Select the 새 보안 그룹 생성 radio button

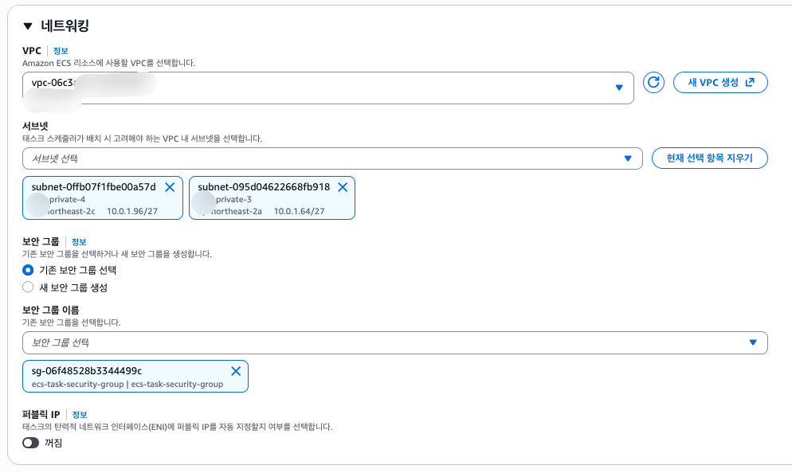pos(29,287)
